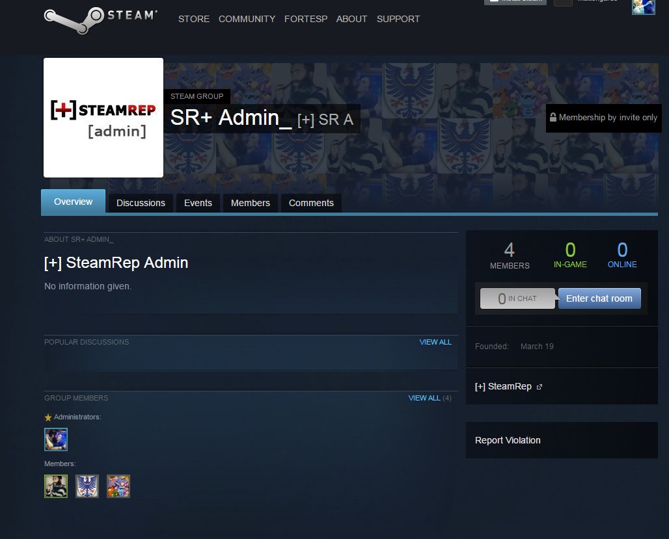Open the administrator's profile avatar
The width and height of the screenshot is (669, 539).
(x=56, y=440)
